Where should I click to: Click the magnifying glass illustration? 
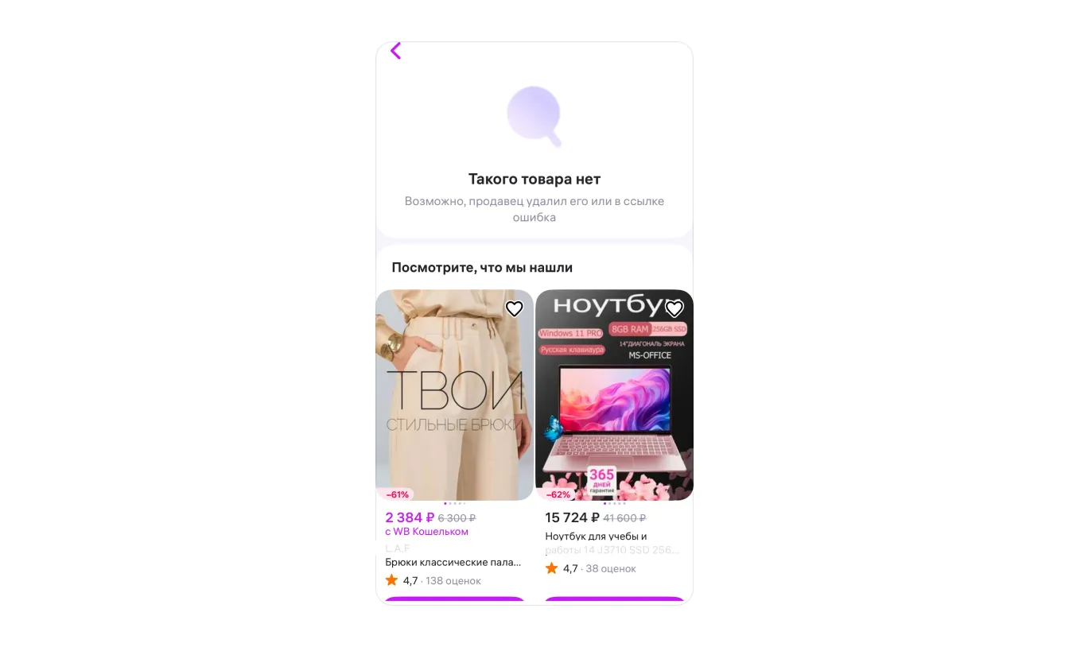pyautogui.click(x=534, y=116)
